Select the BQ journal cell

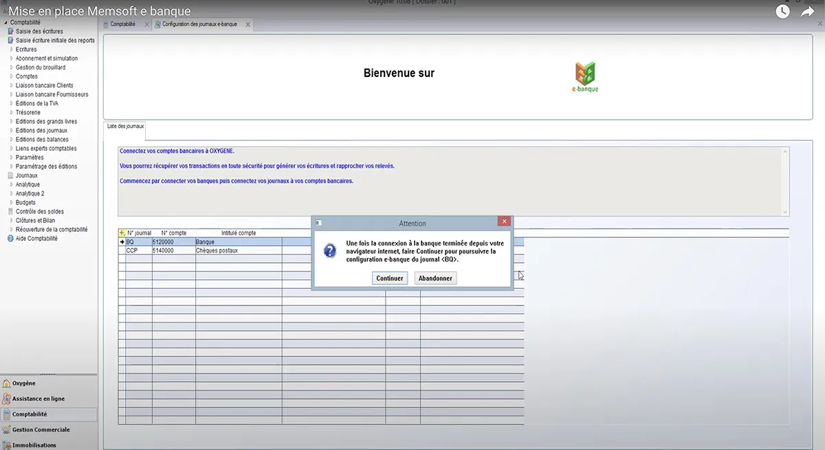139,242
